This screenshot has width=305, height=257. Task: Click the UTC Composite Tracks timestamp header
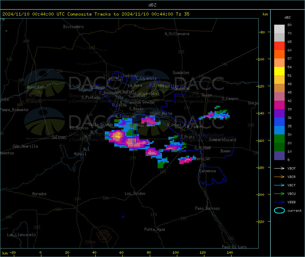(x=96, y=14)
